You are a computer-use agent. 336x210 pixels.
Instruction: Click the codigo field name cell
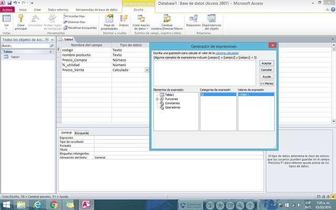[x=86, y=50]
